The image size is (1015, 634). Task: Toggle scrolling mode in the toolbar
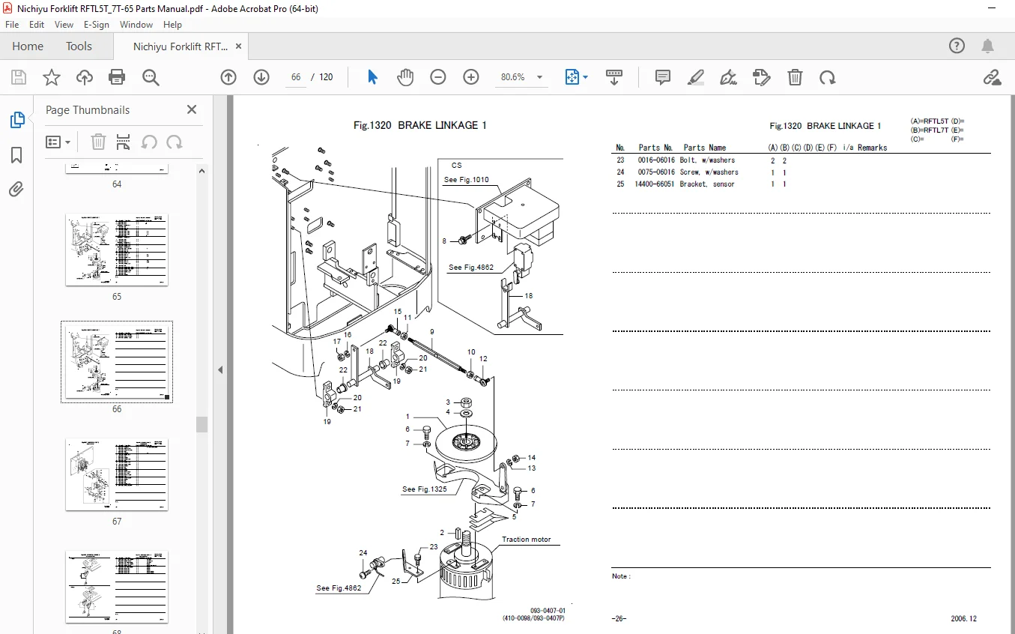(x=614, y=77)
